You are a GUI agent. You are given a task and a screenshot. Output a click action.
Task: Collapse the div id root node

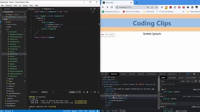pyautogui.click(x=104, y=93)
